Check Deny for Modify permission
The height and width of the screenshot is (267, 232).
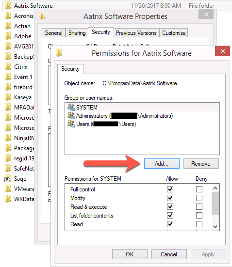coord(199,198)
